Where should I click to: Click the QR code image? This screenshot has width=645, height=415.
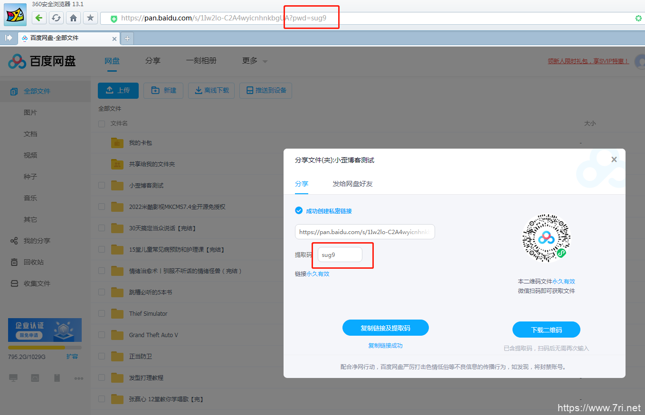point(546,238)
